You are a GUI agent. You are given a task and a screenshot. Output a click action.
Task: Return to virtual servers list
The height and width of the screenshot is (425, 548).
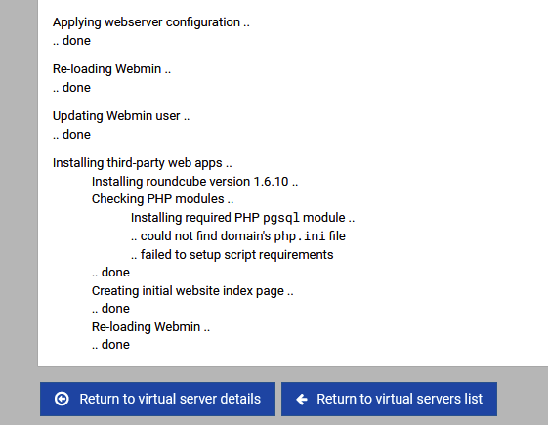389,399
